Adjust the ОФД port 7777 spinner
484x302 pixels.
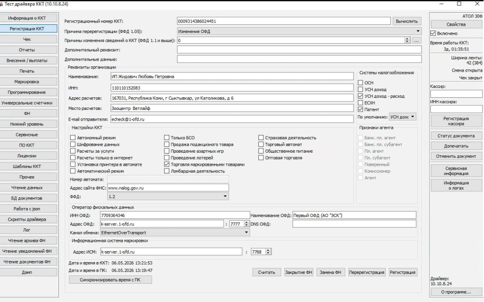point(246,224)
